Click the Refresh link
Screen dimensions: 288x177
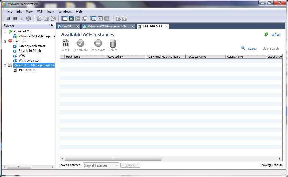(x=276, y=35)
